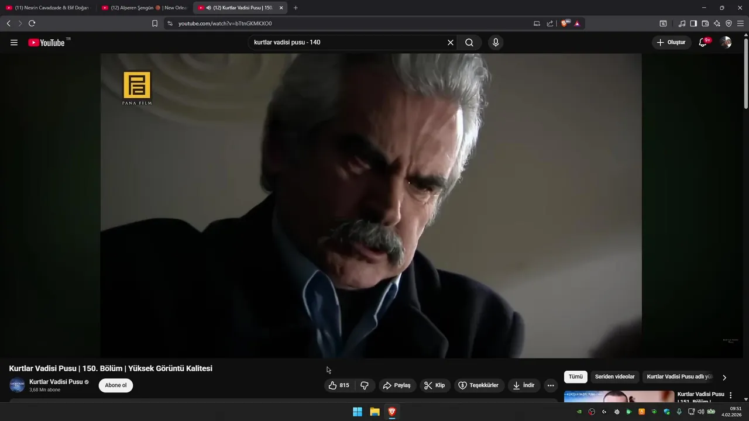Image resolution: width=749 pixels, height=421 pixels.
Task: Clear the search box with the X icon
Action: pyautogui.click(x=451, y=43)
